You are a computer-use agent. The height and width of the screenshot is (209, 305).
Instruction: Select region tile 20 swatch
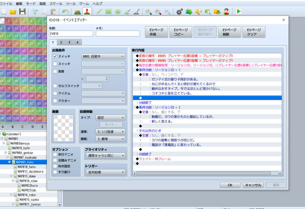[31, 36]
